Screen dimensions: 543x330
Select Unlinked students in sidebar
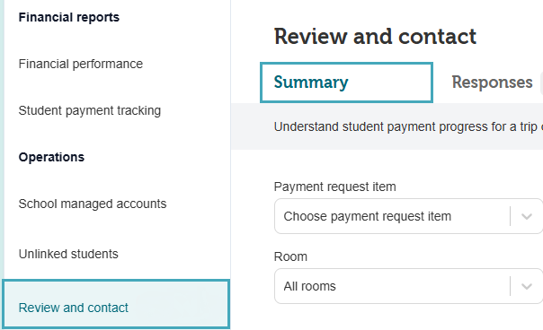pos(68,254)
